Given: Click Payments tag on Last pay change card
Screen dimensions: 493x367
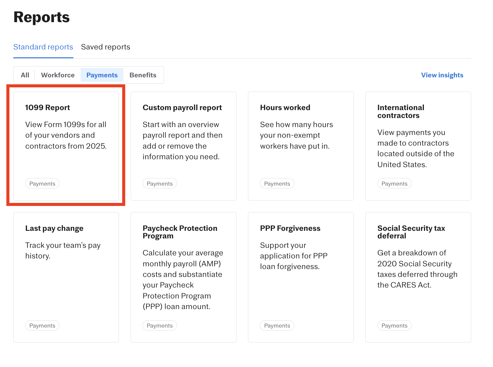Looking at the screenshot, I should (x=42, y=325).
